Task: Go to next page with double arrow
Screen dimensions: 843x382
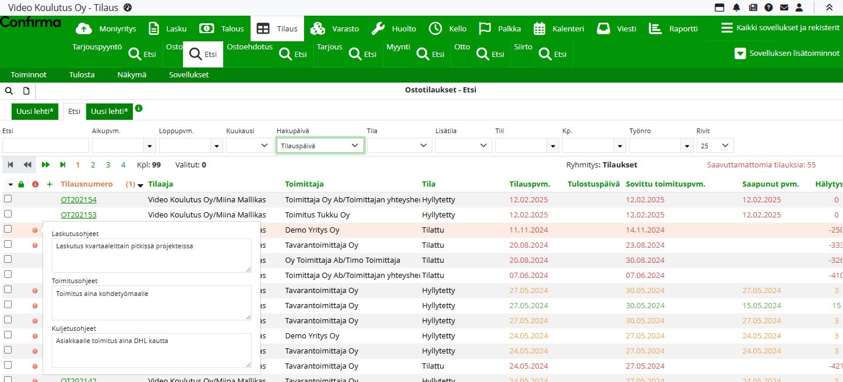Action: point(46,165)
